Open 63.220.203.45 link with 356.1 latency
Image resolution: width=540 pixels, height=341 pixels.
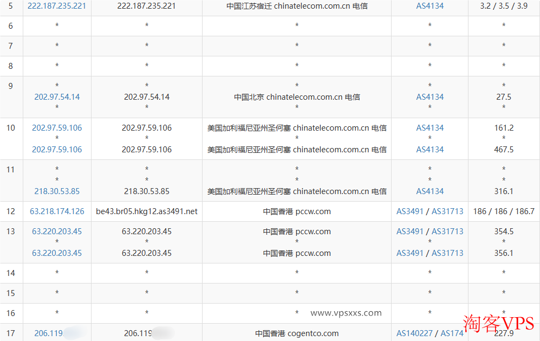(57, 253)
